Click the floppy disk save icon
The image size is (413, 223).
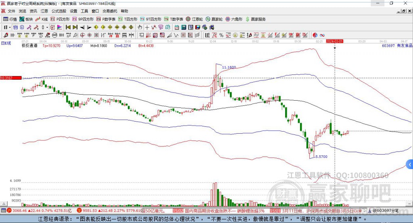[x=198, y=27]
